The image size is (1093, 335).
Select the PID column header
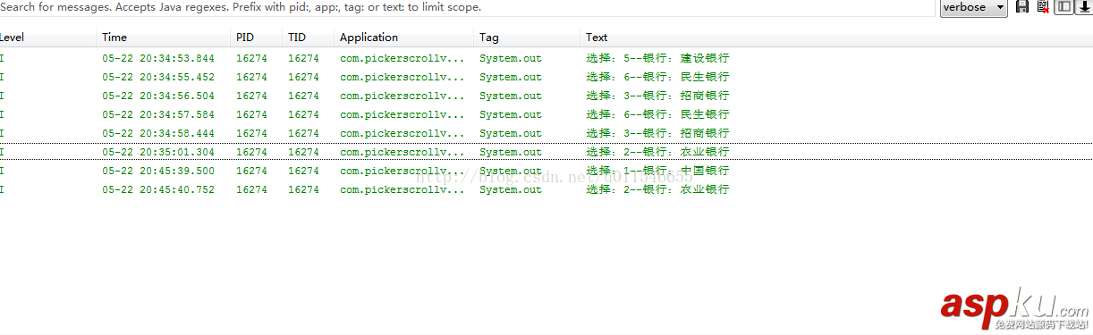(257, 38)
